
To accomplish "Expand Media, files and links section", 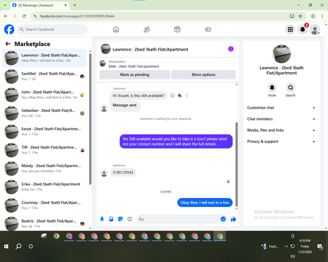I will [x=281, y=130].
